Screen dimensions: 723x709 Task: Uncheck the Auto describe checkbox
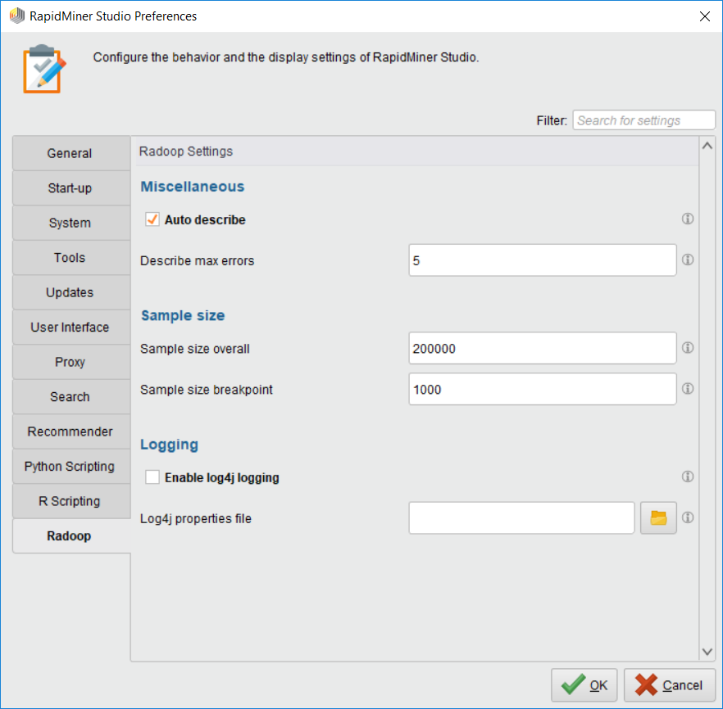[152, 219]
